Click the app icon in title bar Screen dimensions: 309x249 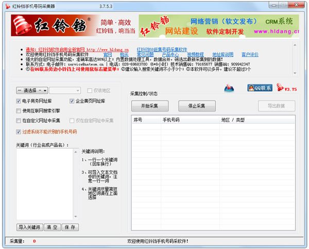[x=6, y=5]
